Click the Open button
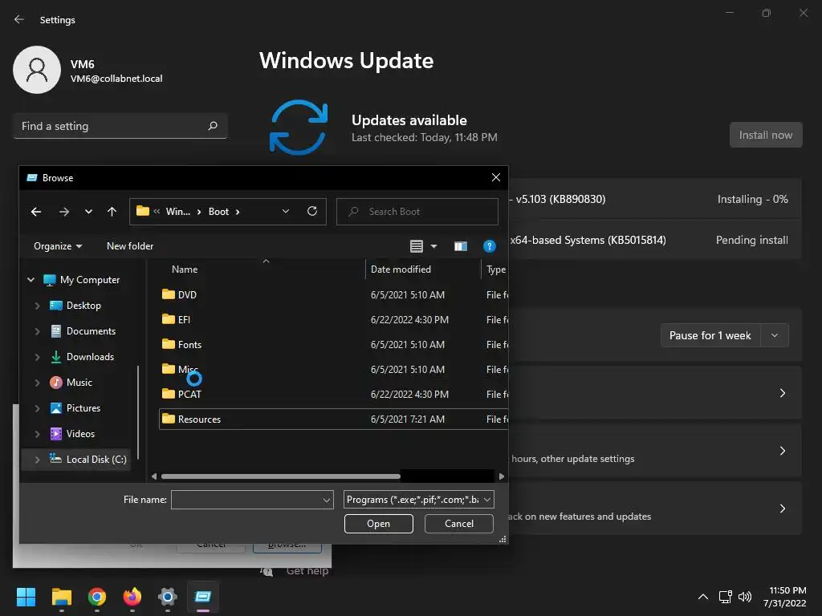The image size is (822, 616). 379,524
